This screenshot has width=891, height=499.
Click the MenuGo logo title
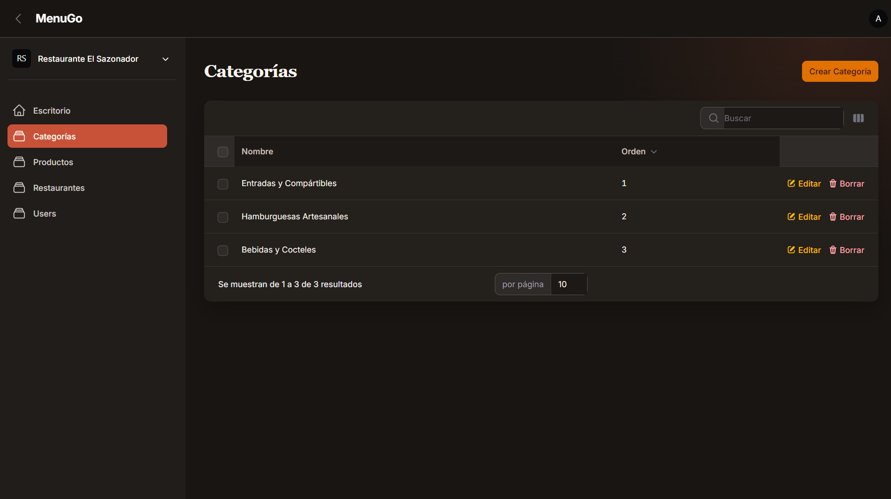[59, 19]
